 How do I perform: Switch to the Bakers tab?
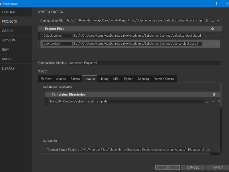pos(75,79)
